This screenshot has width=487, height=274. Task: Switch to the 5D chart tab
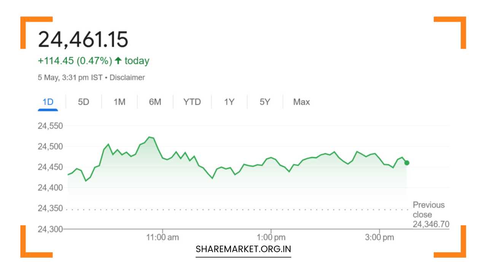pyautogui.click(x=83, y=102)
